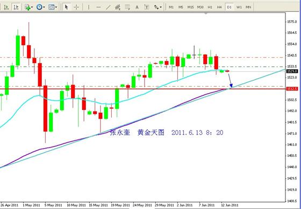Image resolution: width=301 pixels, height=209 pixels.
Task: Open the chart templates dropdown
Action: click(53, 8)
